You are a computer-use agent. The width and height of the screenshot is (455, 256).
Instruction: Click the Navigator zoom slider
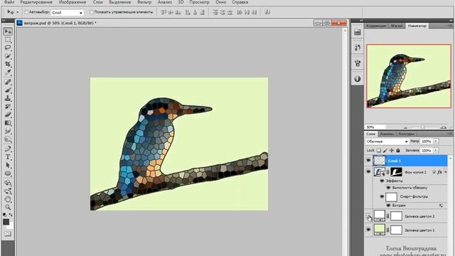(x=424, y=127)
